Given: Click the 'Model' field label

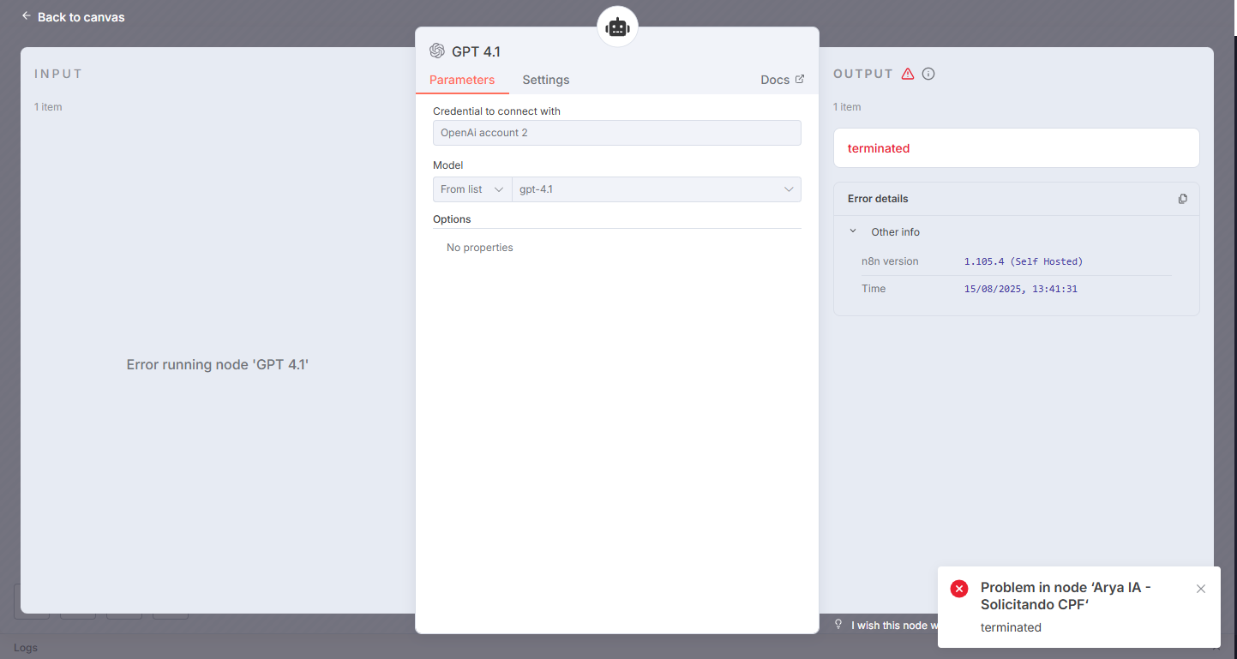Looking at the screenshot, I should click(447, 165).
